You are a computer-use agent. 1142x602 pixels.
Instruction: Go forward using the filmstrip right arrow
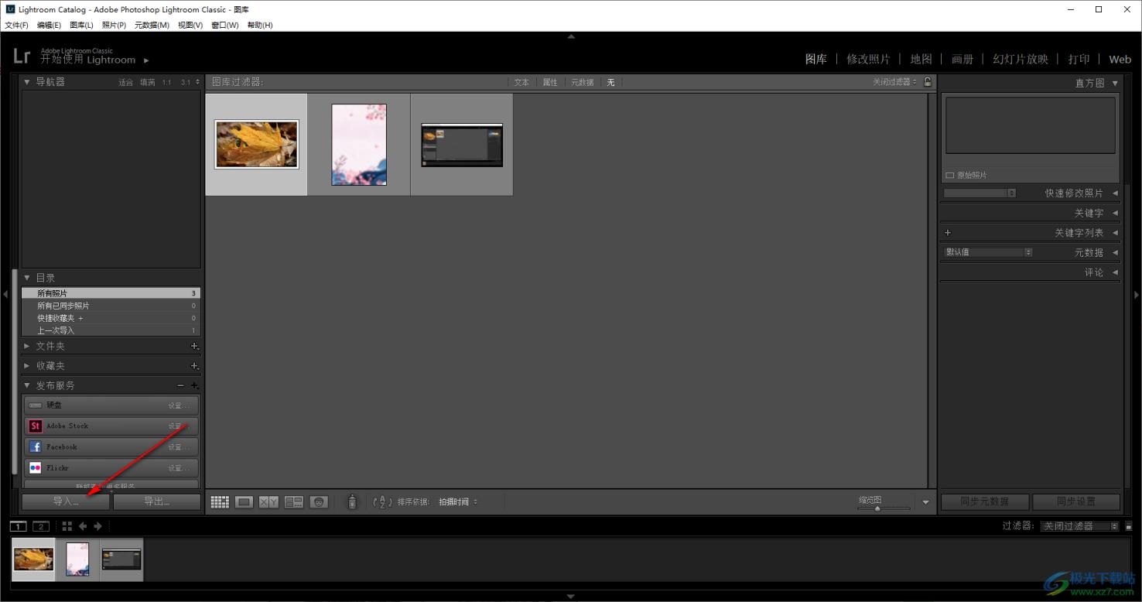(x=97, y=526)
